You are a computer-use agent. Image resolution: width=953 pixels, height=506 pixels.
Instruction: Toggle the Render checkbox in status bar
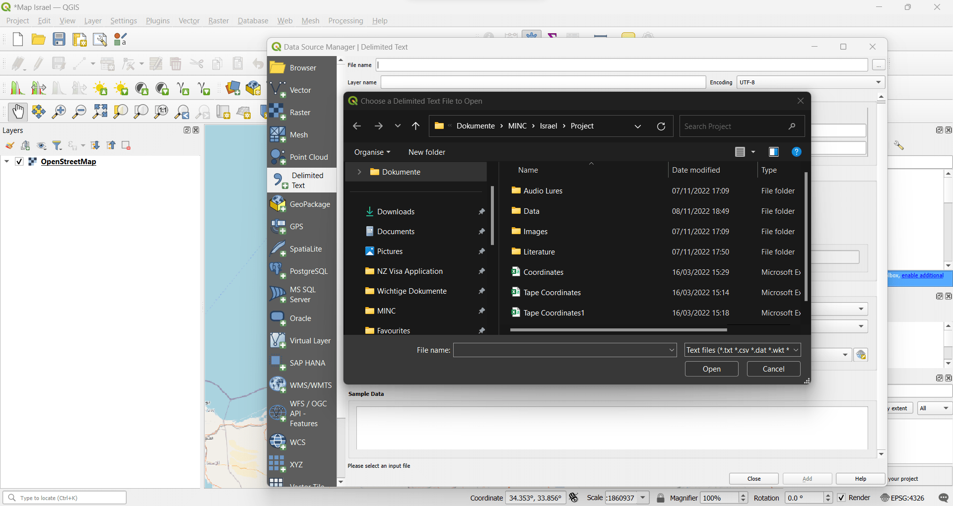[842, 498]
